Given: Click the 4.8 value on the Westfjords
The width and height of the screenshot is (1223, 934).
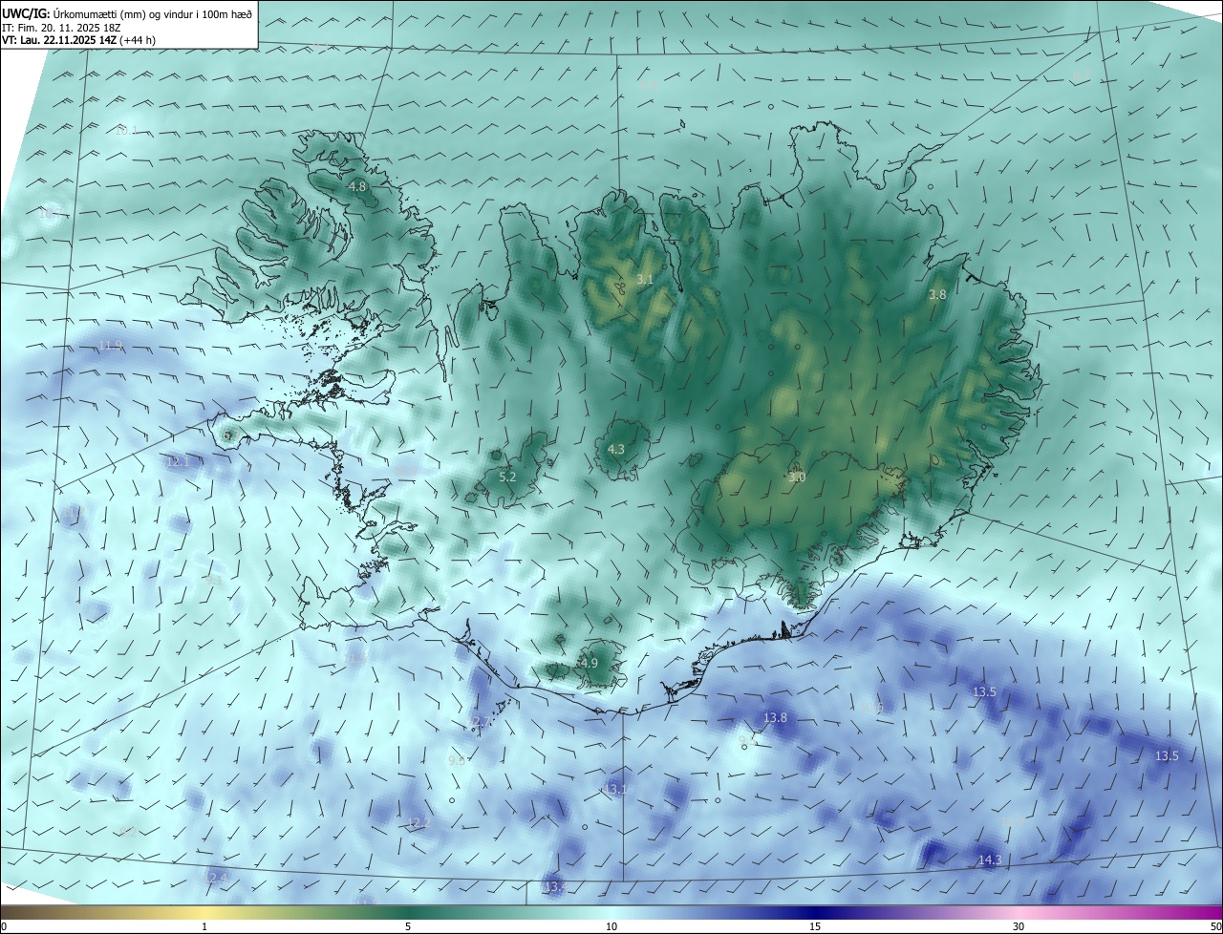Looking at the screenshot, I should point(357,187).
